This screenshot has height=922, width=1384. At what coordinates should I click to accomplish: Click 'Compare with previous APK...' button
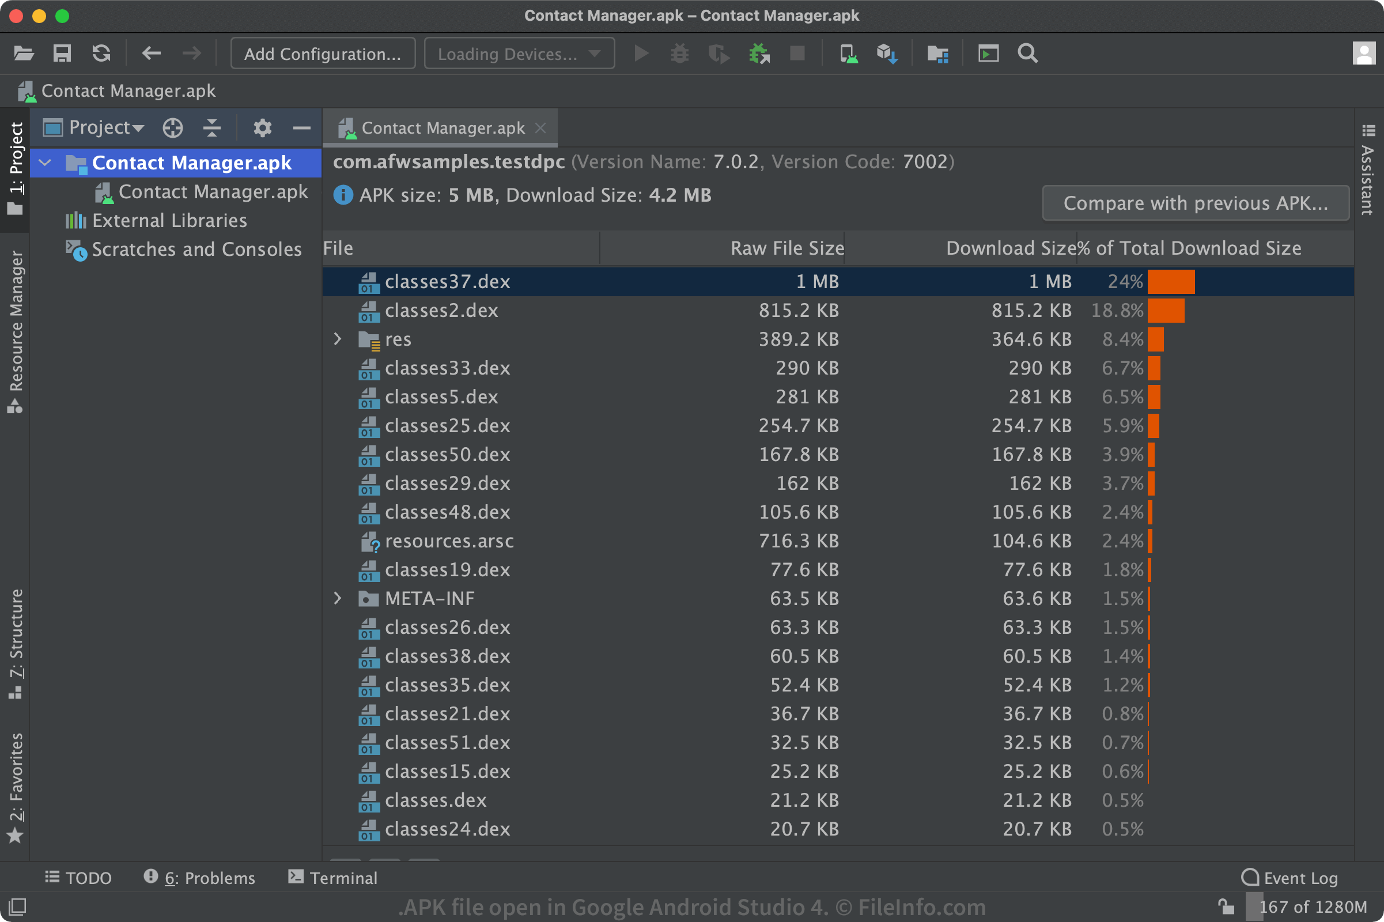1194,202
